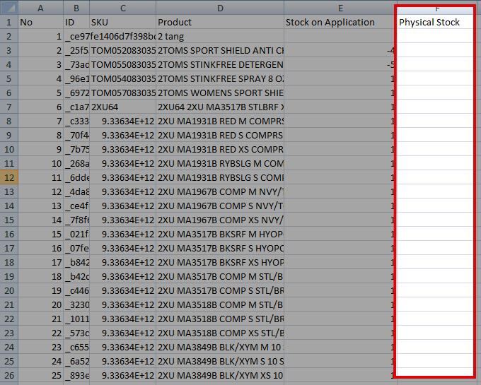
Task: Select row 12 header
Action: pos(9,177)
